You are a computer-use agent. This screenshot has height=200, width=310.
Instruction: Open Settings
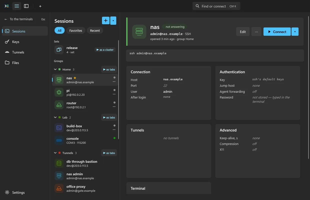point(25,192)
